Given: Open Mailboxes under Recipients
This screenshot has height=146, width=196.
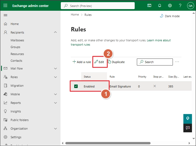Looking at the screenshot, I should (17, 40).
